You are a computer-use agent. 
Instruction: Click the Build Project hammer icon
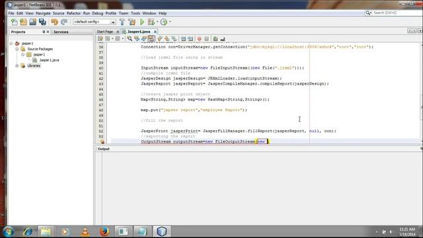[122, 22]
